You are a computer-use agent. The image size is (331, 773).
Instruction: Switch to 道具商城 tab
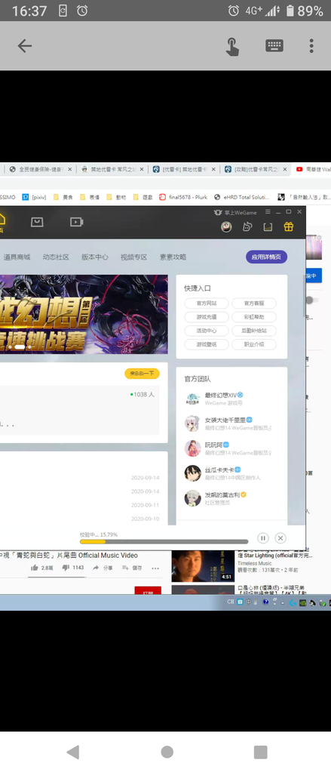coord(17,257)
